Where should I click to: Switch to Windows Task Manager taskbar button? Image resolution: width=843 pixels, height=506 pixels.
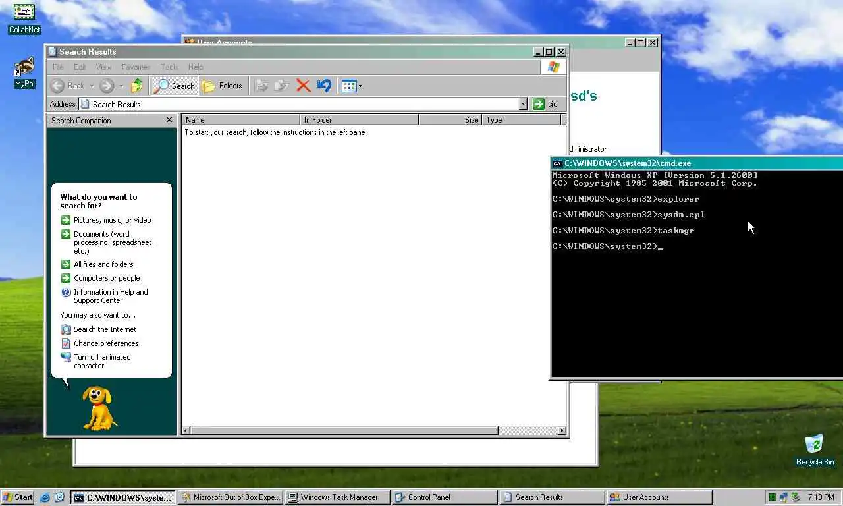click(x=339, y=497)
